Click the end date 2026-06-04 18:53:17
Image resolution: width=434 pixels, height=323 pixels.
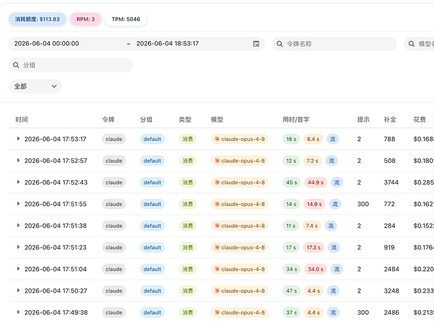(x=168, y=44)
